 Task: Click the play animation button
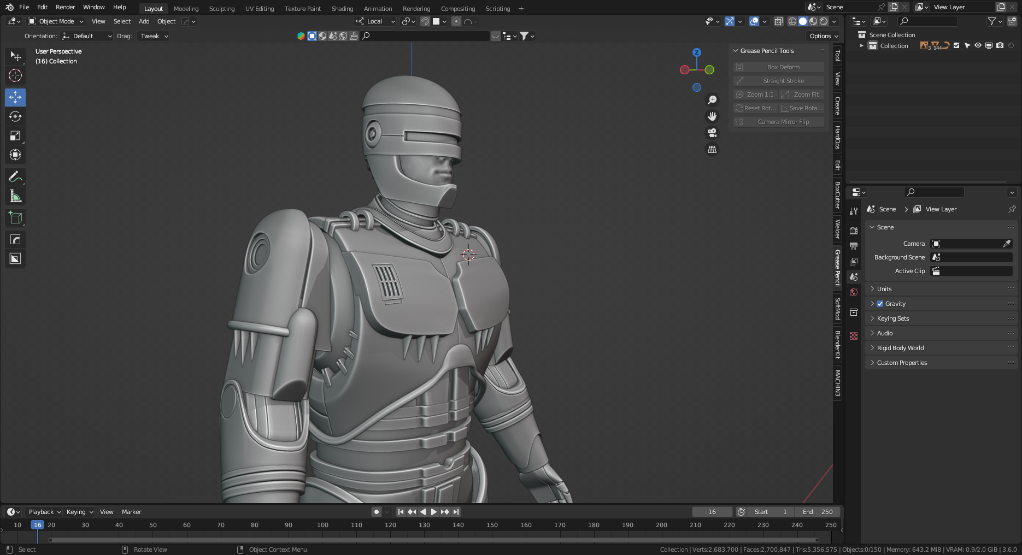(434, 512)
